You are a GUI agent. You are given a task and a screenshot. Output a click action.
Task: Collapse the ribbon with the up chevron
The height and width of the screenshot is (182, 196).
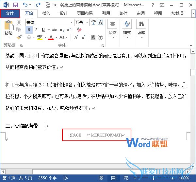pos(191,45)
